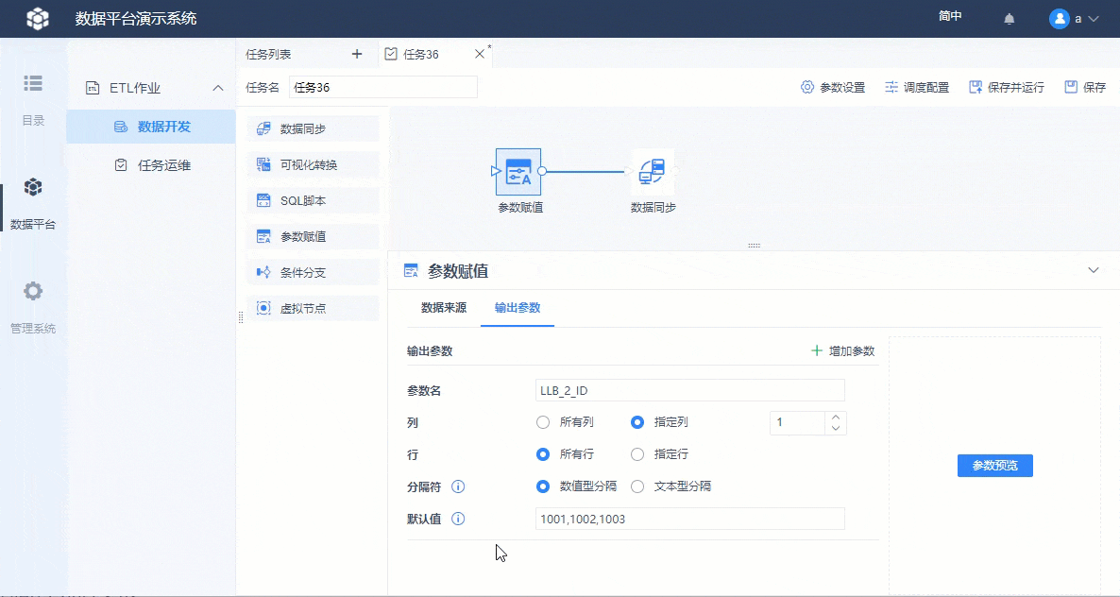Click 参数赋值 node output port
Screen dimensions: 1120x597
pyautogui.click(x=542, y=171)
